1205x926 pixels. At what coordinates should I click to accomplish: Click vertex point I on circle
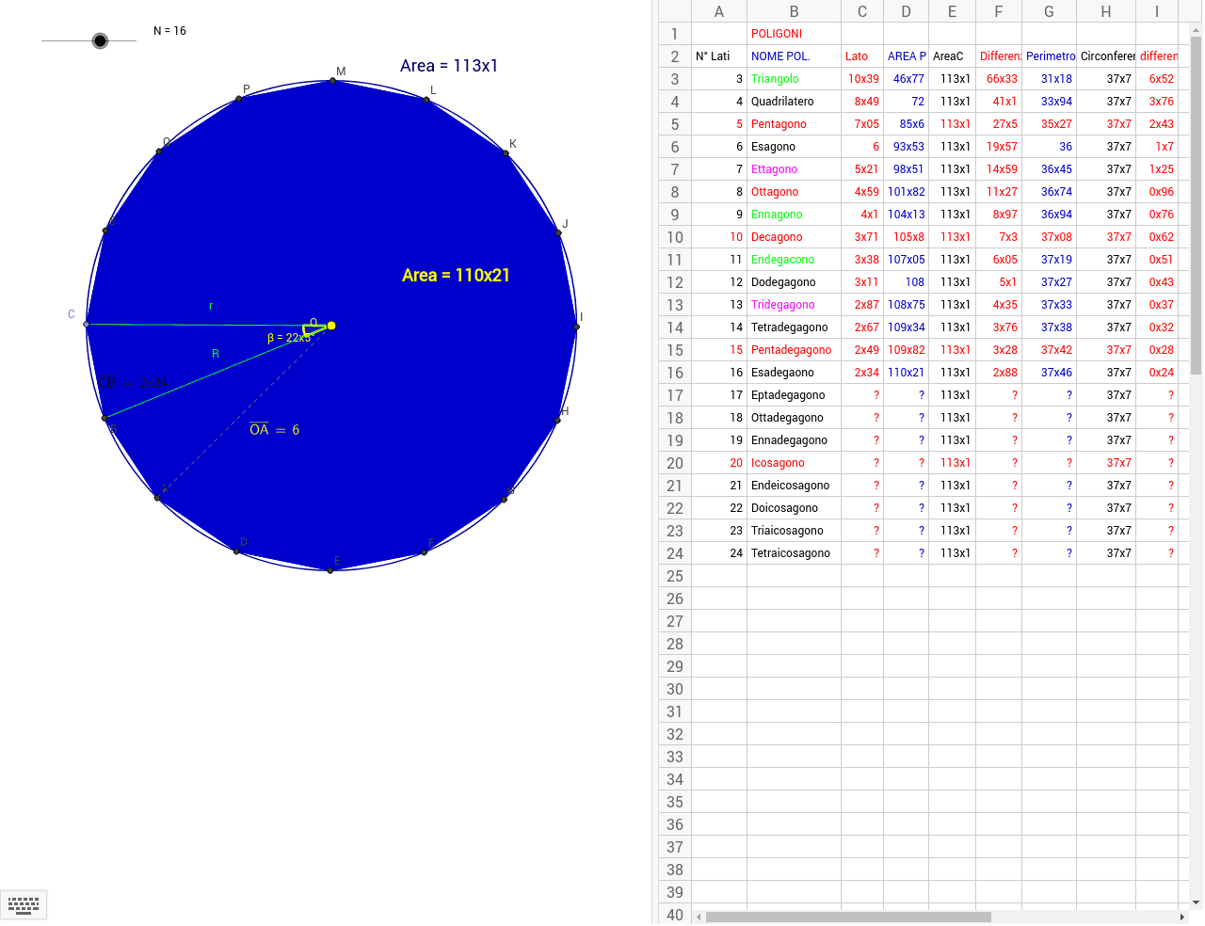[577, 327]
